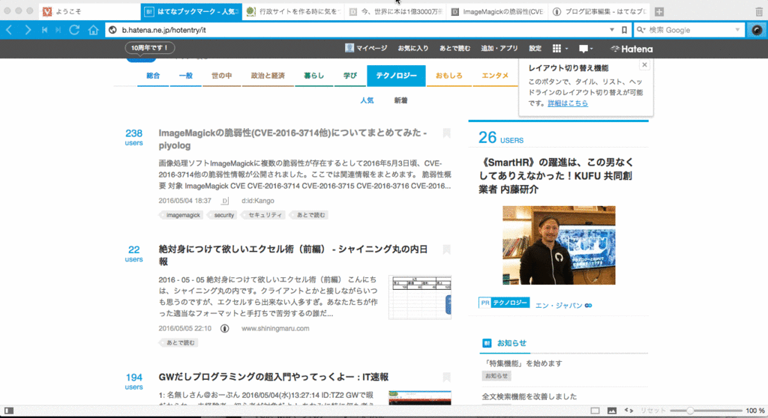Screen dimensions: 768x418
Task: Click the rewind history button
Action: (44, 30)
